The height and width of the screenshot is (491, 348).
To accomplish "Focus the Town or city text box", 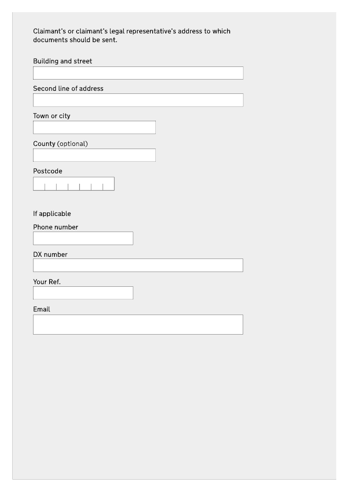I will [94, 127].
